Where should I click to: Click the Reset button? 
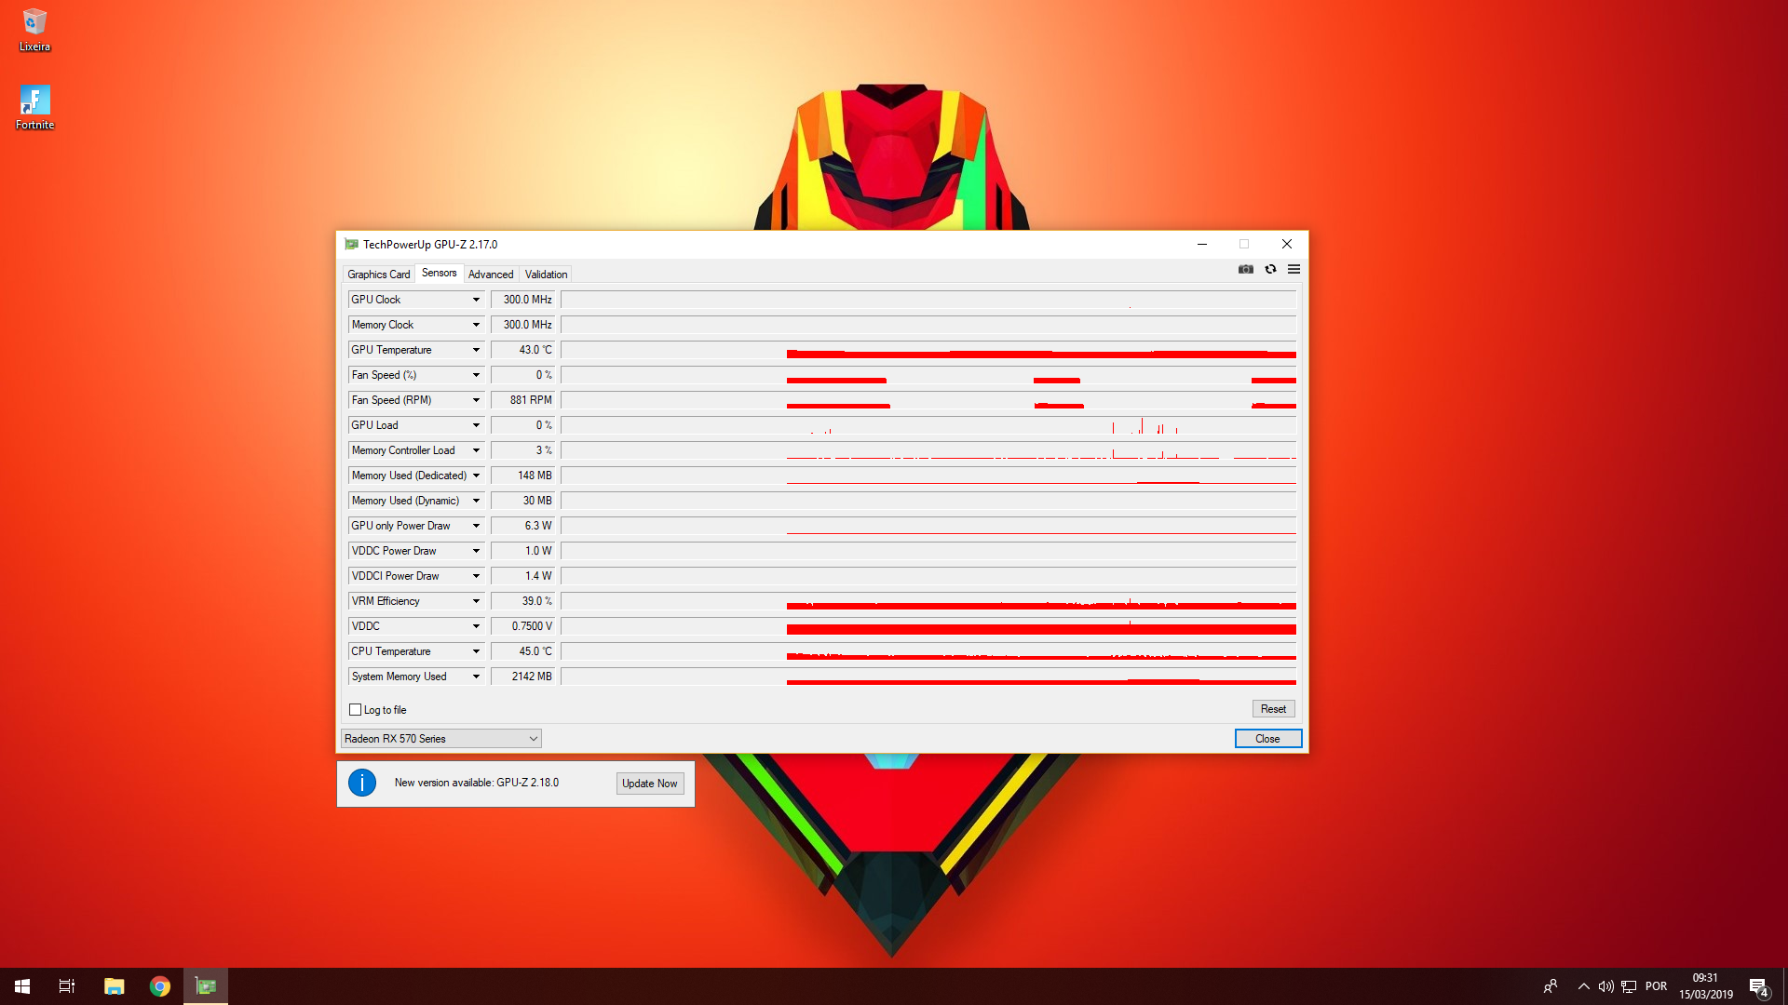click(1273, 709)
